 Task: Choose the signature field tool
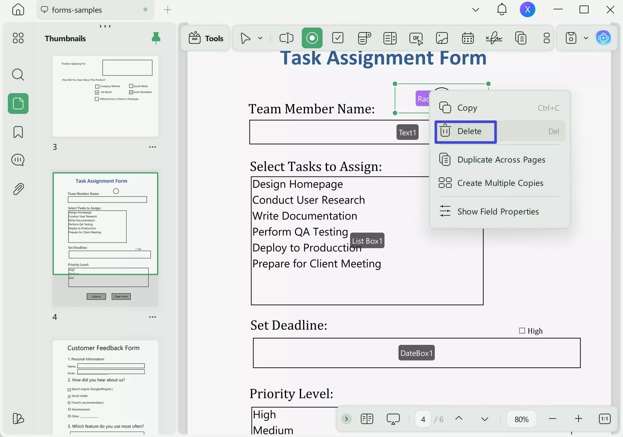[x=494, y=38]
